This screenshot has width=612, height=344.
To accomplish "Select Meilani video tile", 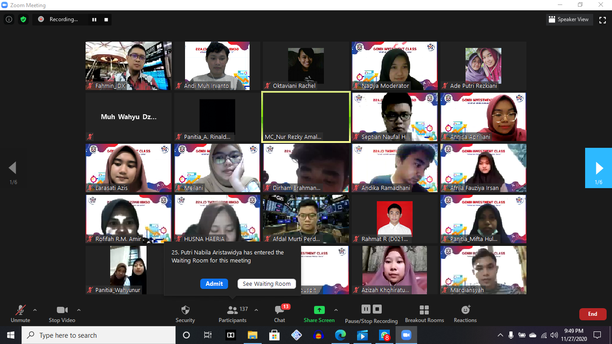I will 217,168.
